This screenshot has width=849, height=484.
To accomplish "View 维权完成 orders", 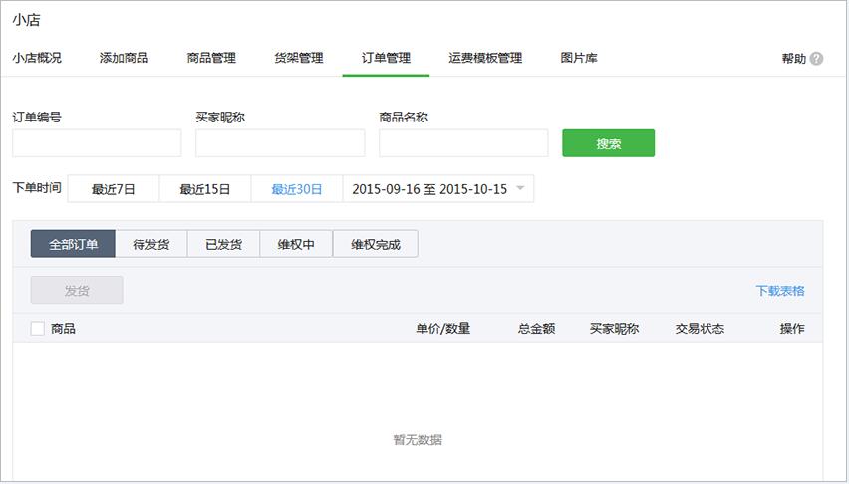I will point(376,244).
